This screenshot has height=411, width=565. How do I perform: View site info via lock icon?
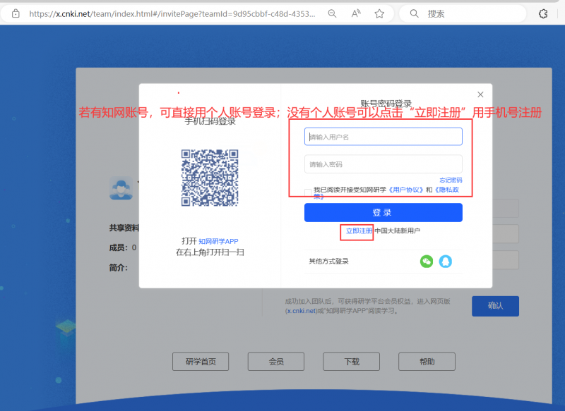click(x=16, y=13)
